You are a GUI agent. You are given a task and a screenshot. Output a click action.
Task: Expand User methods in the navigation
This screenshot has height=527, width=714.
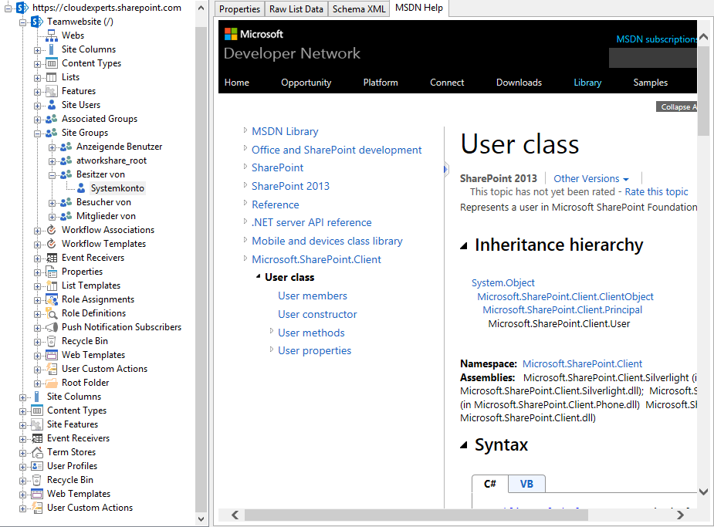point(272,332)
